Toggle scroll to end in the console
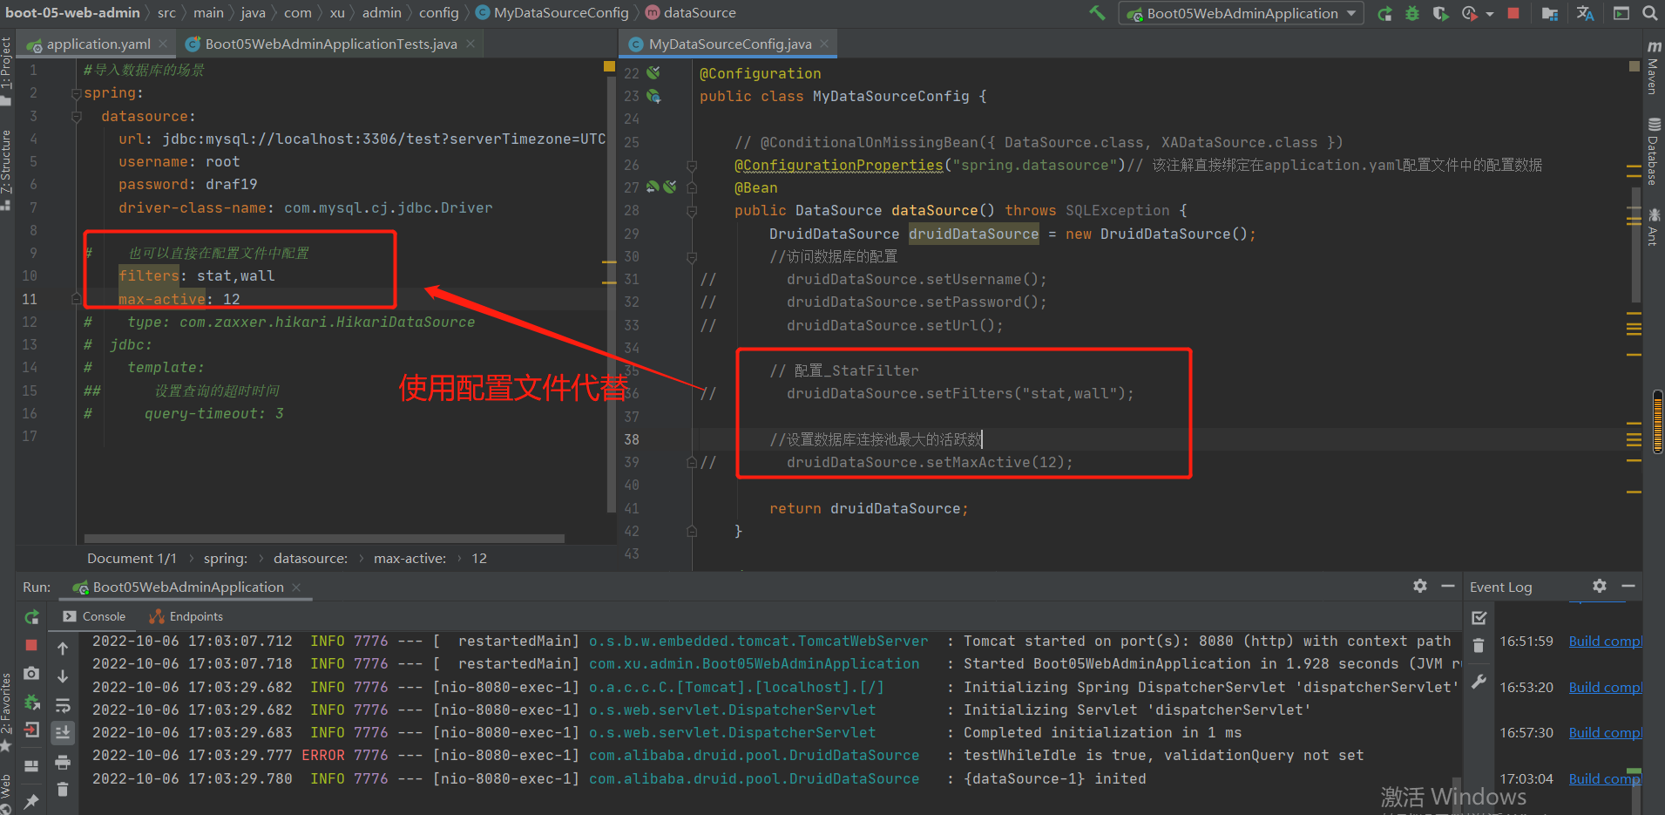The image size is (1665, 815). pyautogui.click(x=63, y=733)
